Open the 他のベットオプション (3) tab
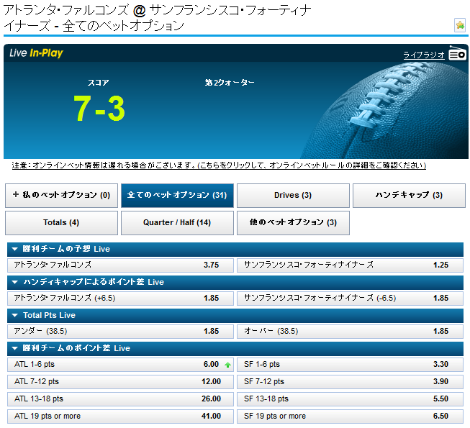 [293, 223]
